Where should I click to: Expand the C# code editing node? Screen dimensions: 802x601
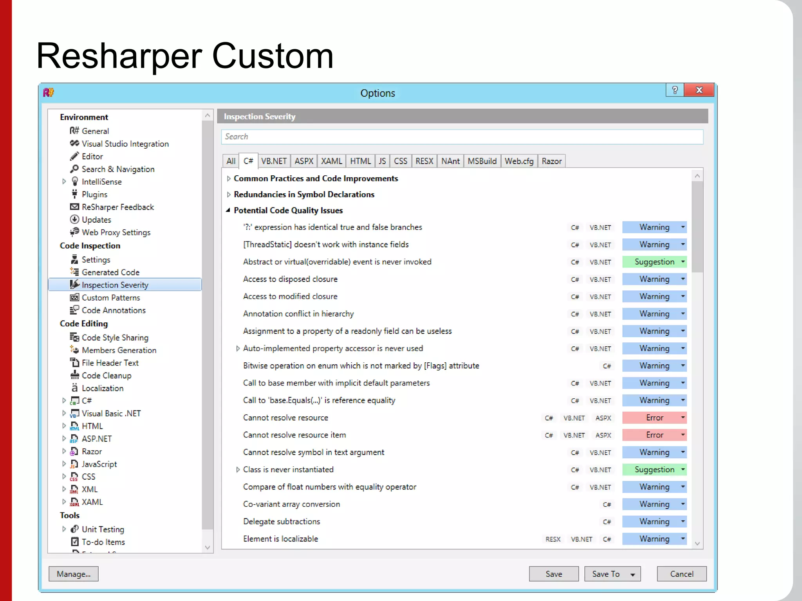click(64, 401)
